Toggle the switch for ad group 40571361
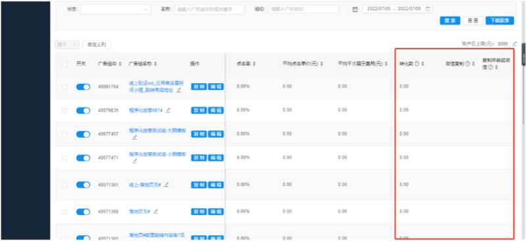 (84, 184)
